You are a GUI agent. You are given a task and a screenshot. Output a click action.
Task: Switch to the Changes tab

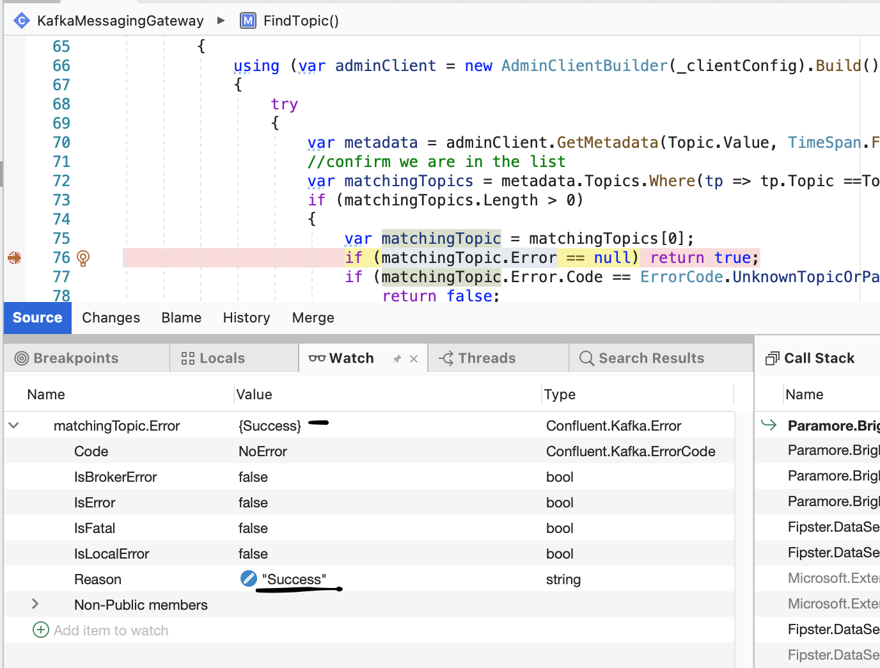coord(111,317)
